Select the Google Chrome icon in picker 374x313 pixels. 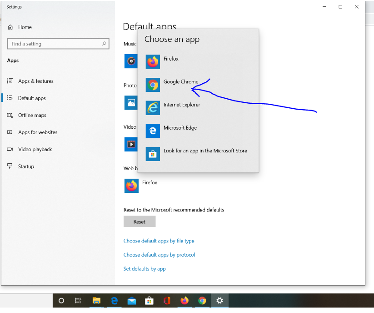pos(153,85)
